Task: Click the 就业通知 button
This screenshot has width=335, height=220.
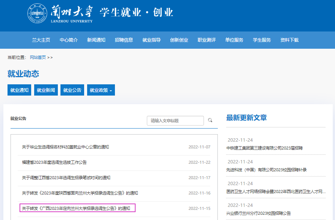Action: [20, 90]
